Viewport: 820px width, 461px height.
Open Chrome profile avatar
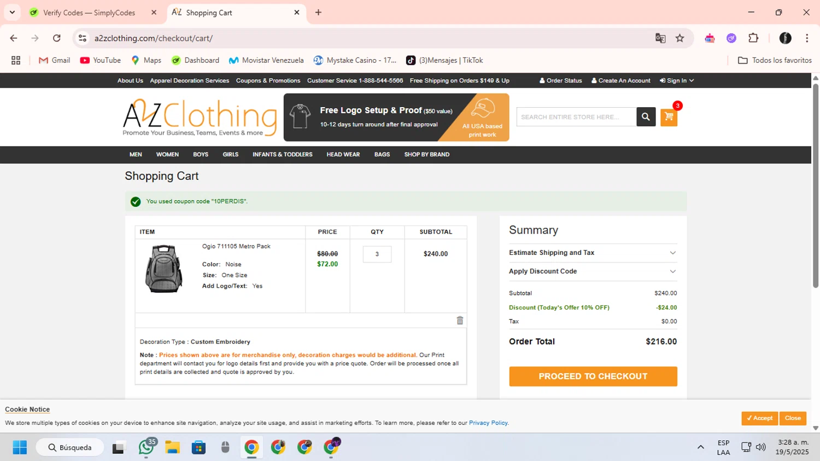point(786,38)
